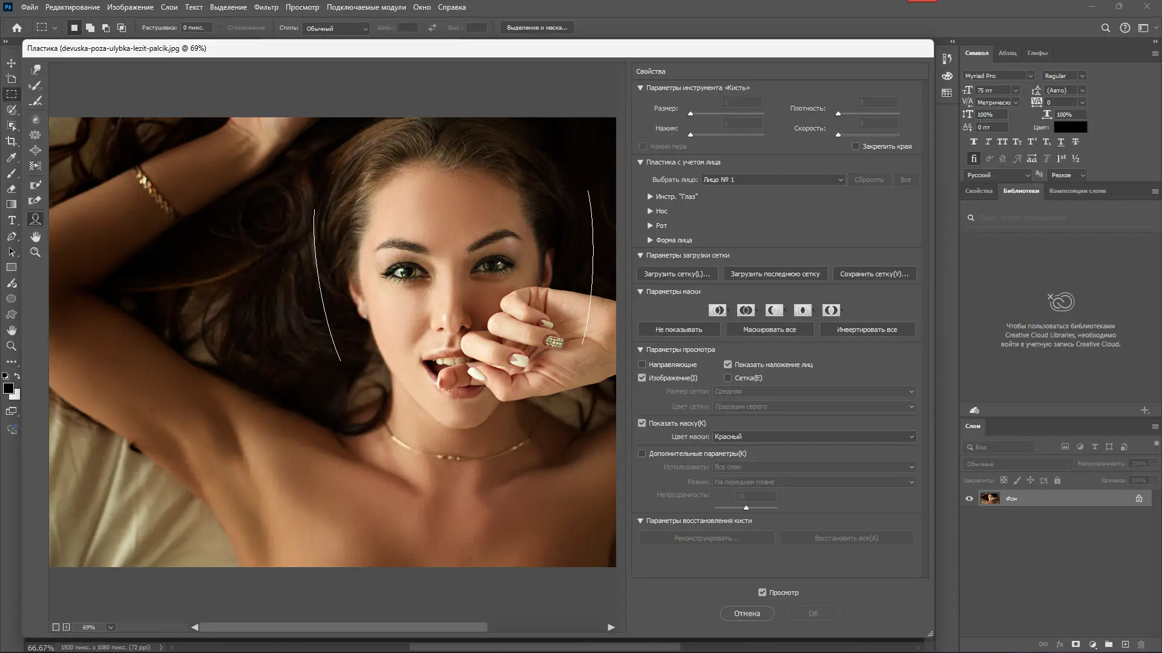Select the Face tool in Liquify
Image resolution: width=1162 pixels, height=653 pixels.
coord(36,219)
